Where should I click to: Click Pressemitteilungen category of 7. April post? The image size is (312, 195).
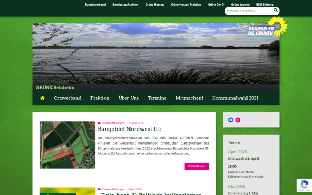click(x=113, y=189)
